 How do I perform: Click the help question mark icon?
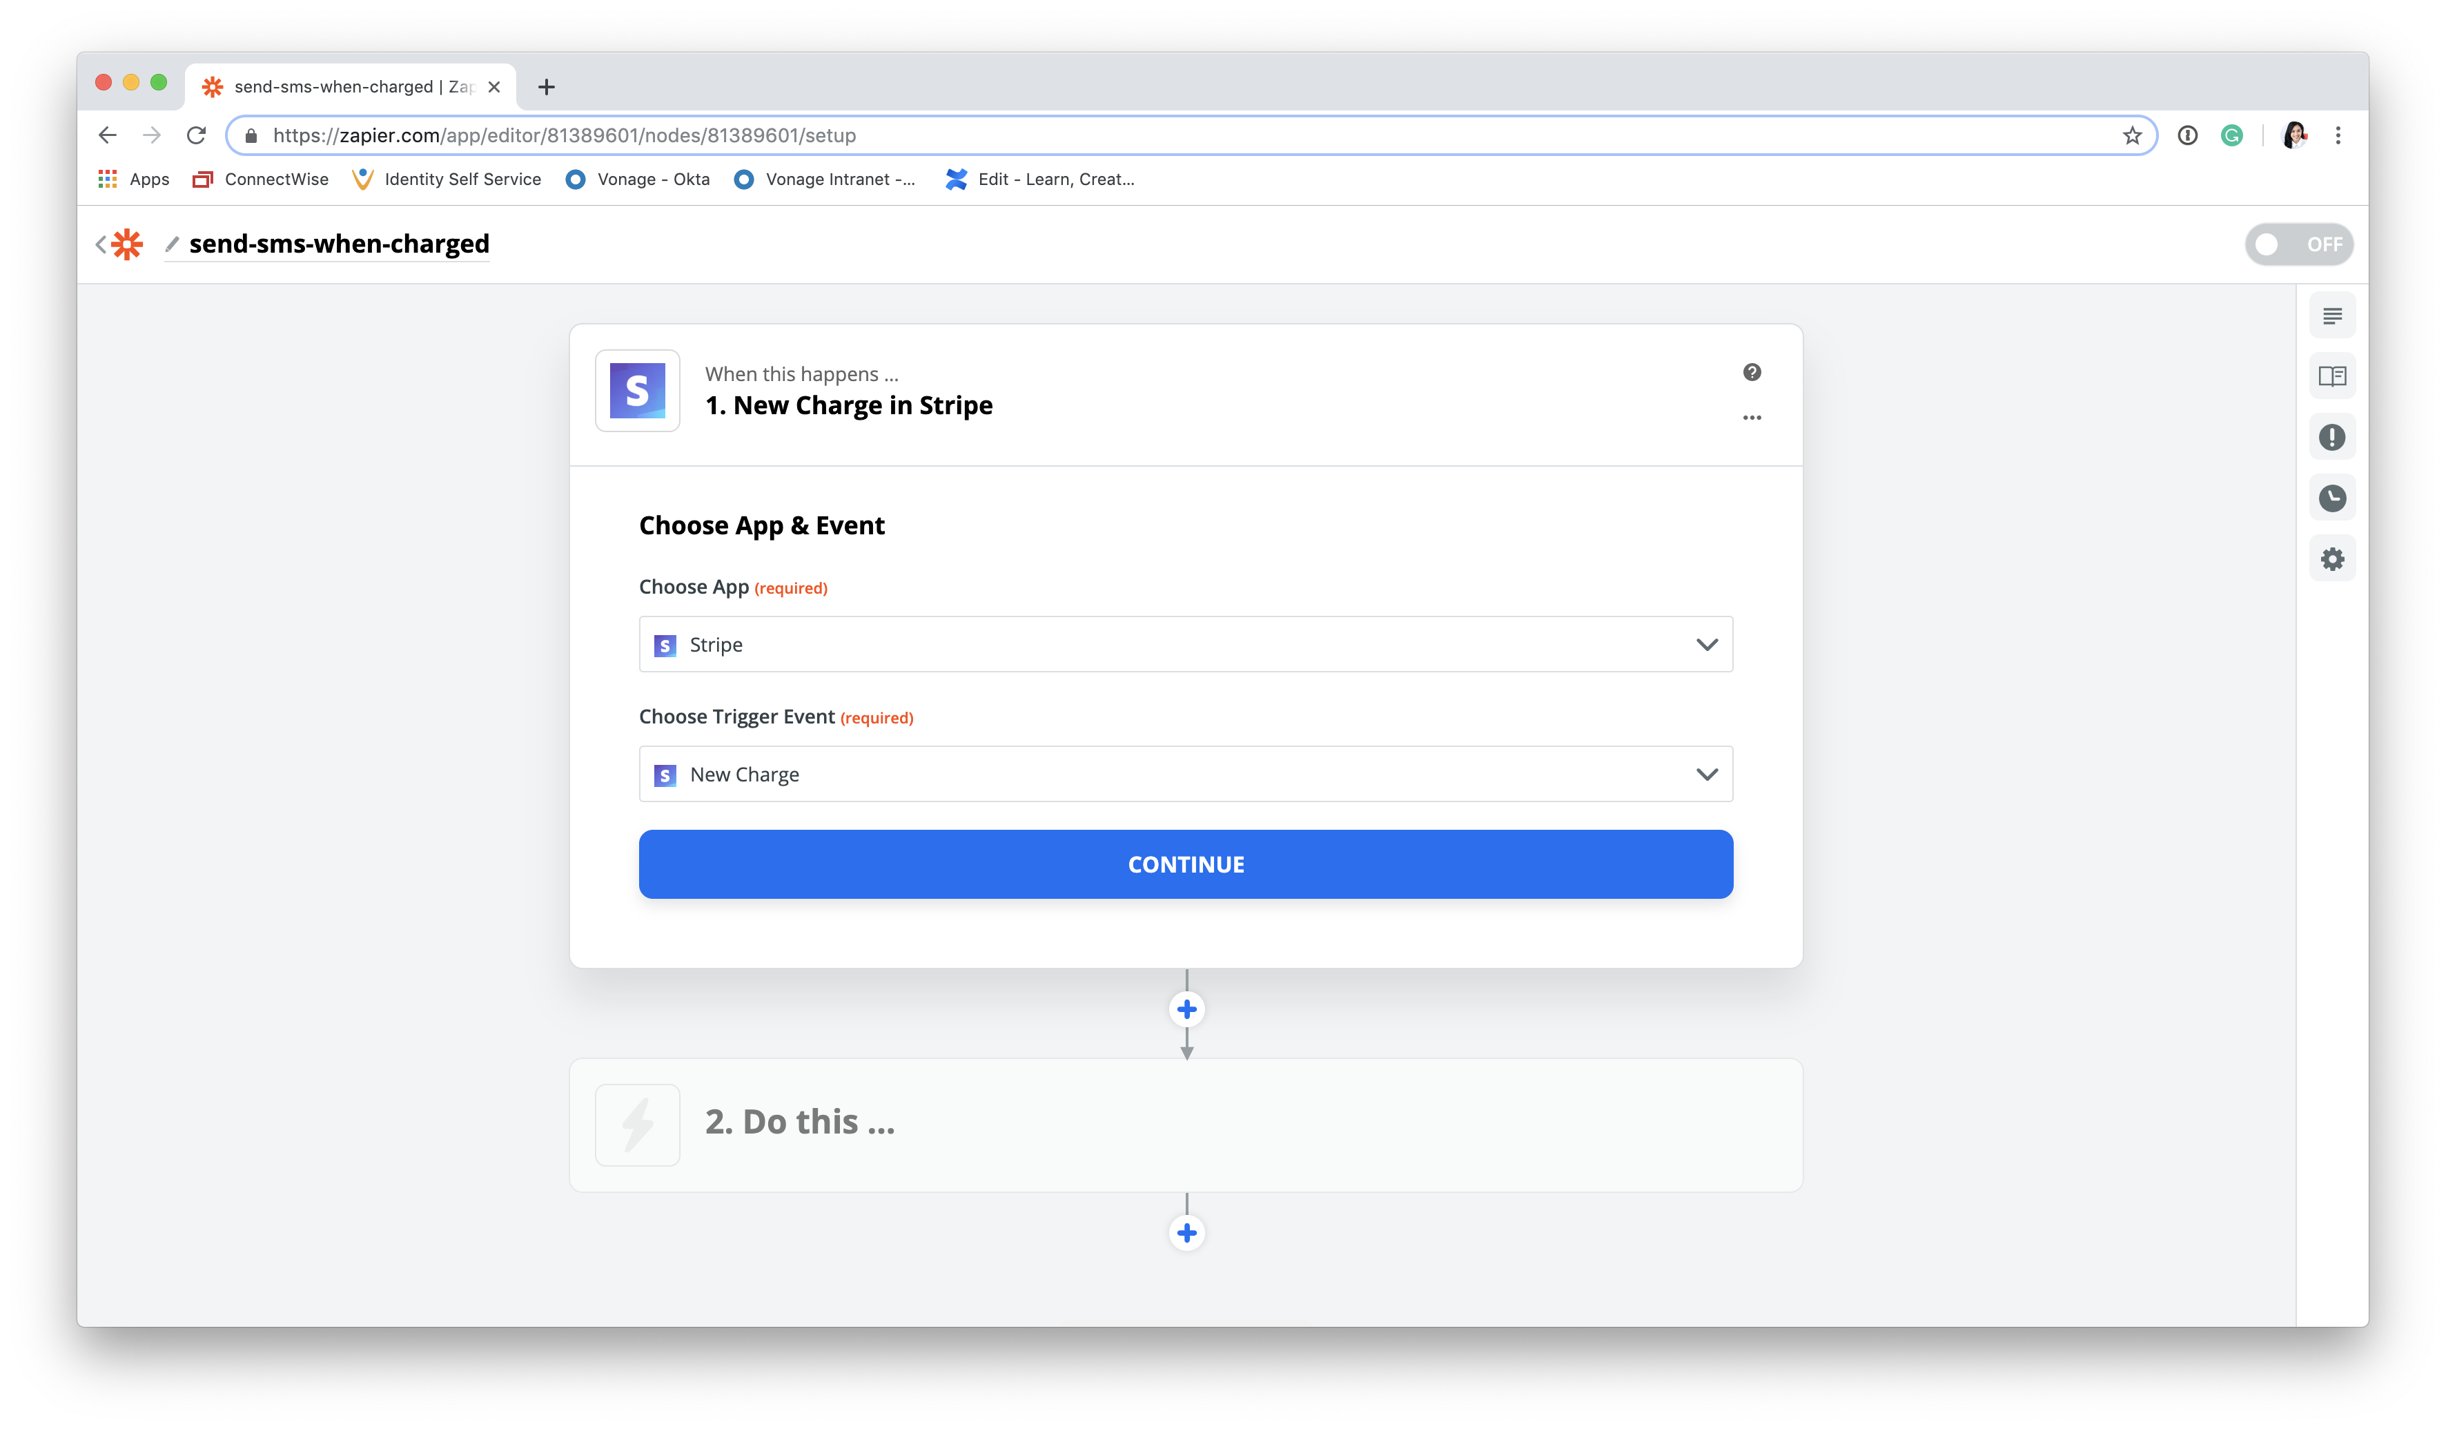tap(1751, 373)
